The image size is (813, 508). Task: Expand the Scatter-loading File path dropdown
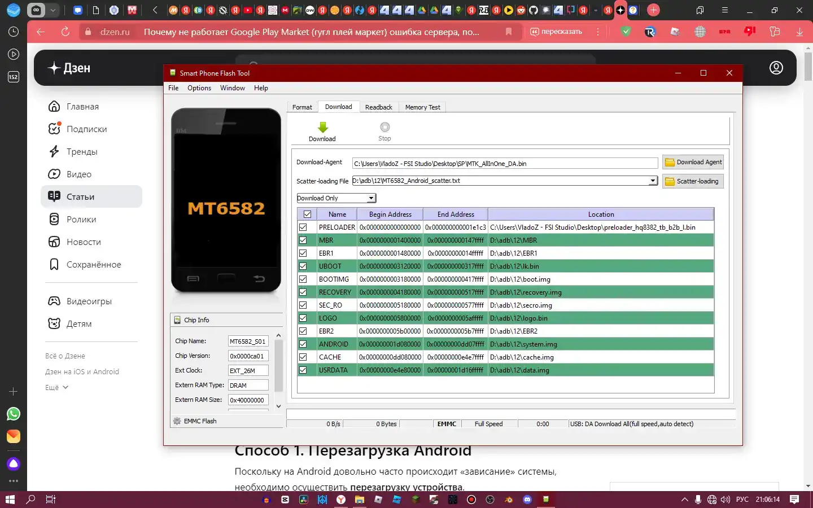(x=653, y=181)
